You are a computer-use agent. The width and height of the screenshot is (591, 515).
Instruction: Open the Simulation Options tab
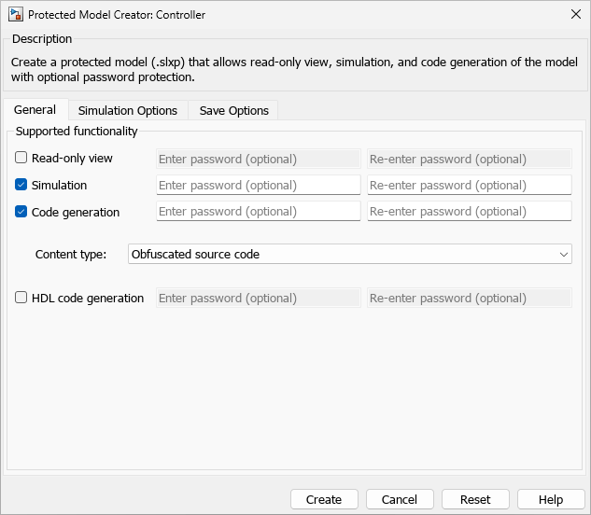[x=128, y=111]
